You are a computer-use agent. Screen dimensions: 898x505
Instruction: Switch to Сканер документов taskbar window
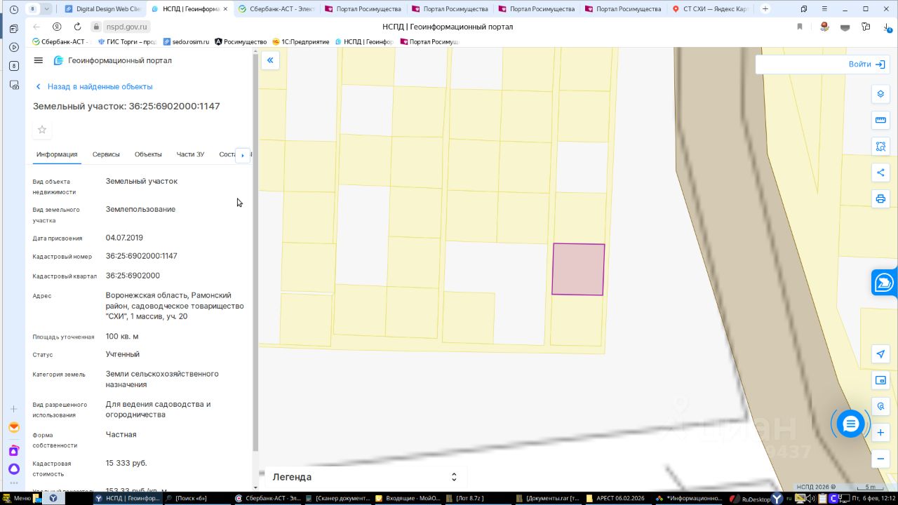click(x=338, y=499)
